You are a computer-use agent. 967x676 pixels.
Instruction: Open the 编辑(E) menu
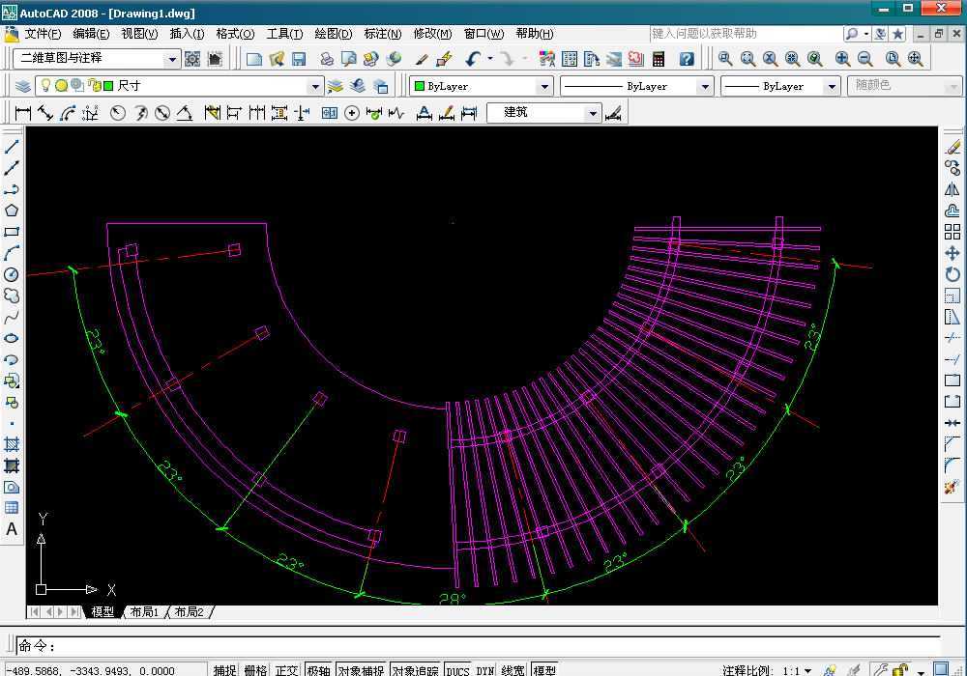pyautogui.click(x=91, y=34)
